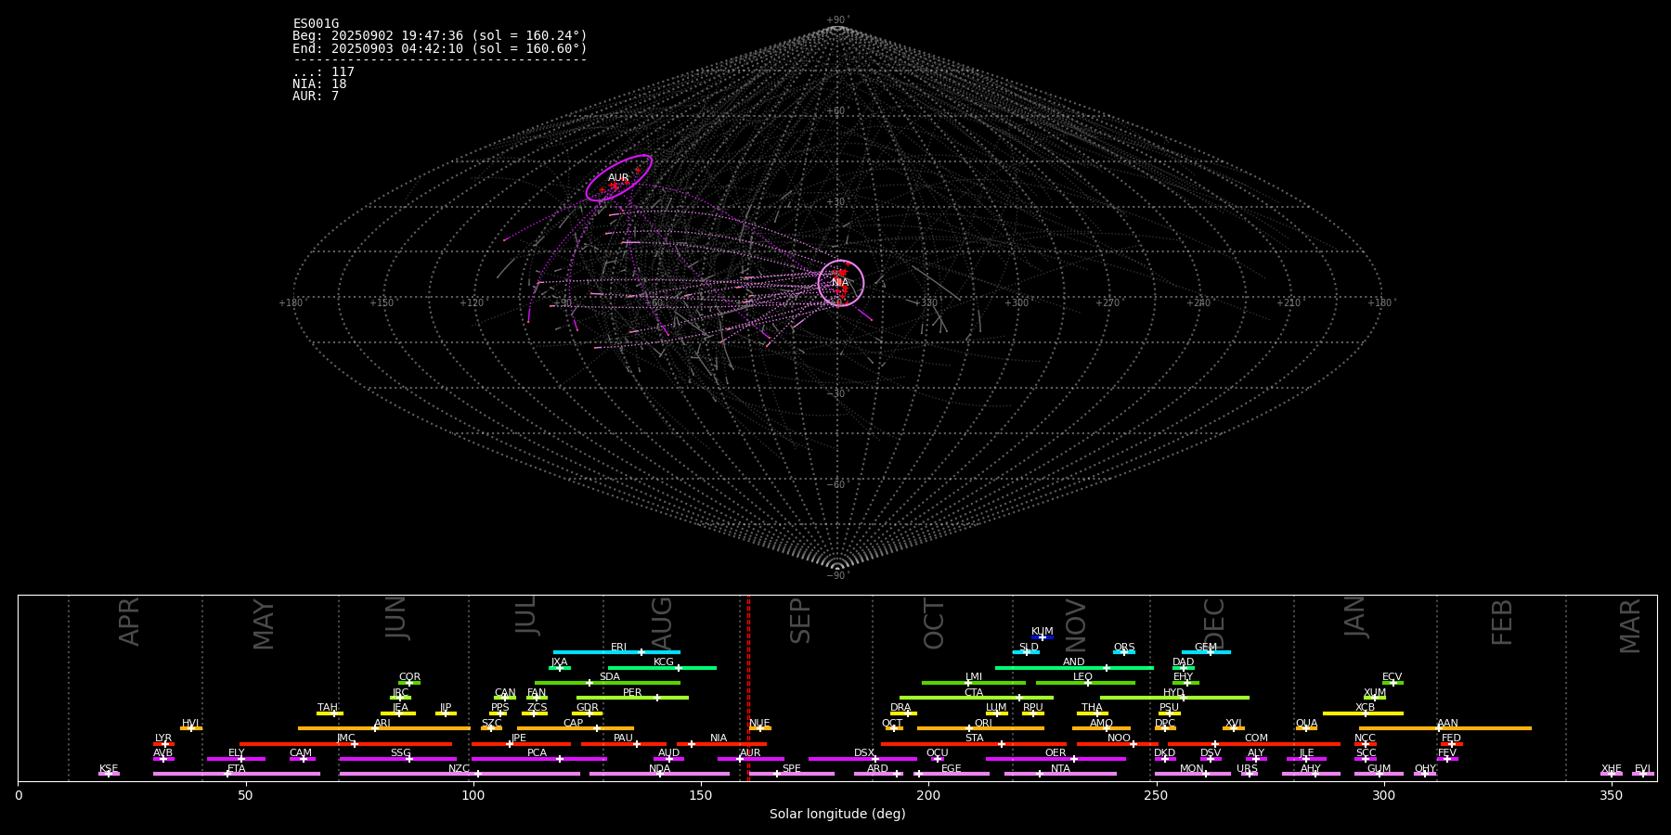Click the SDA shower label in timeline
The width and height of the screenshot is (1671, 835).
point(610,677)
